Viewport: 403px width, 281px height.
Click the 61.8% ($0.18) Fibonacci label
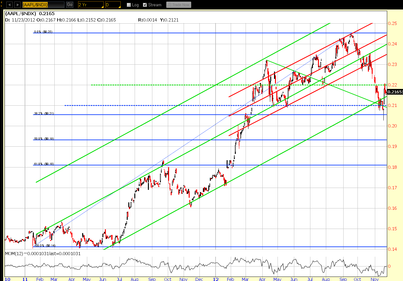pos(44,164)
